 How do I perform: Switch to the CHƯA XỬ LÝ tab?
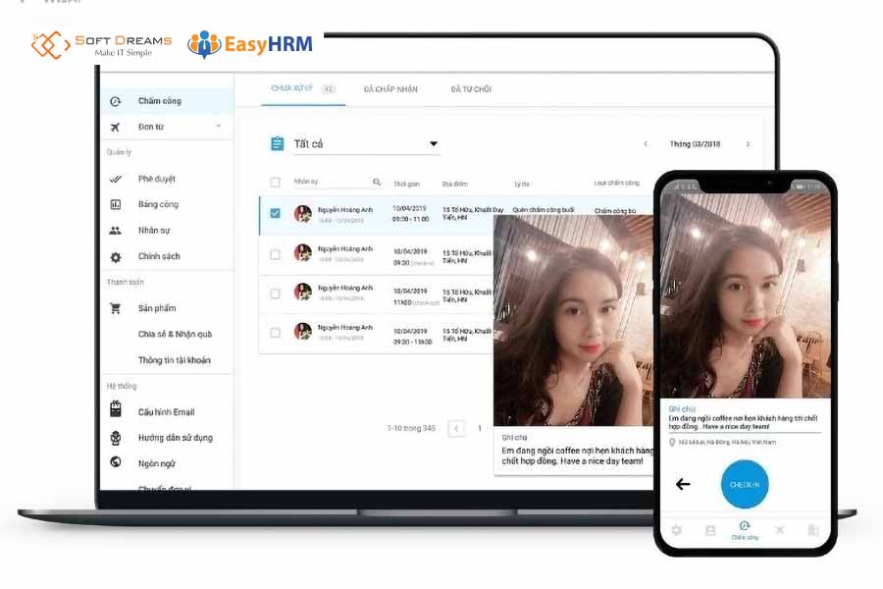point(303,88)
